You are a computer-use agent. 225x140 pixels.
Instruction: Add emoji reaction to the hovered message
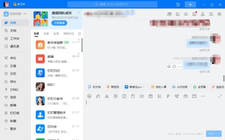tap(169, 67)
